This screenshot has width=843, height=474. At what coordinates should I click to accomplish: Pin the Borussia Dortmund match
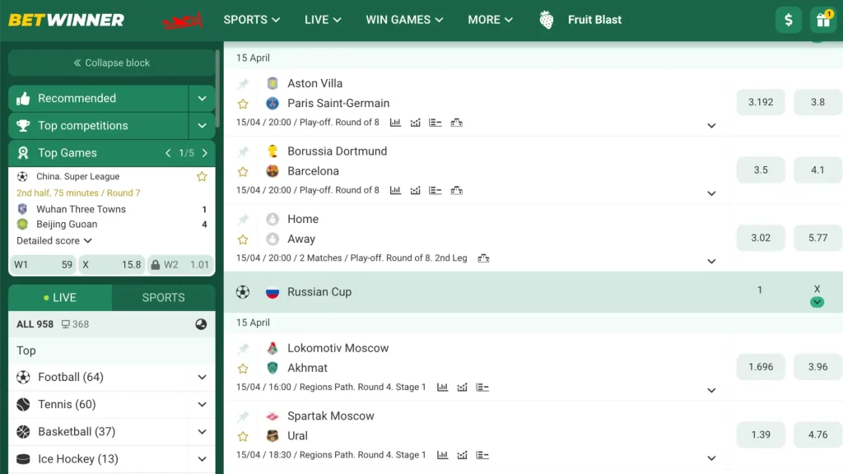click(x=243, y=151)
